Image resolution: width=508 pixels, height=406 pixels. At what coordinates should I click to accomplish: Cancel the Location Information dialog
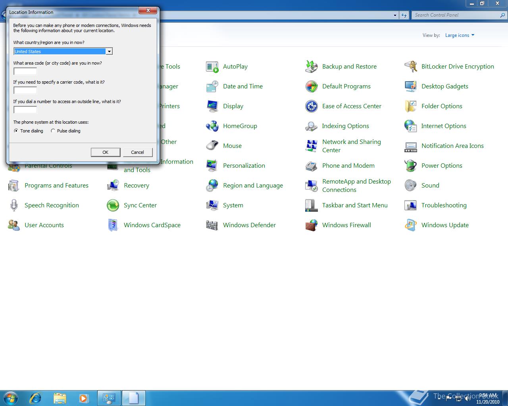click(137, 152)
